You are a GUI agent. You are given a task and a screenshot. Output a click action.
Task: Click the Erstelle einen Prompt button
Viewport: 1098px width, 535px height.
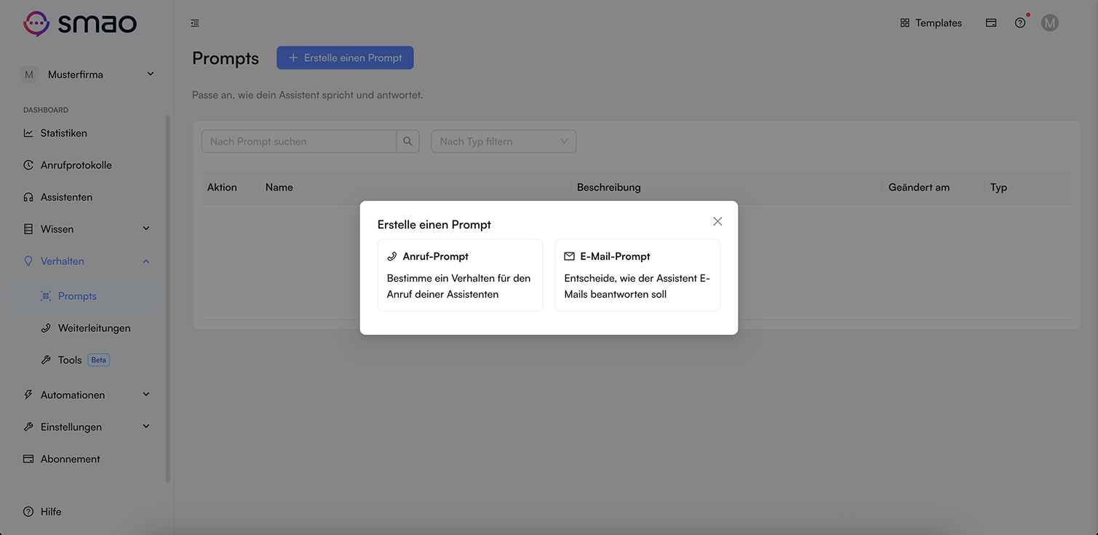[345, 58]
